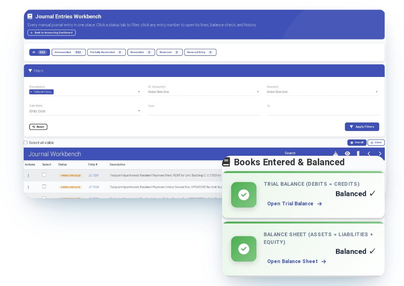Viewport: 404px width, 286px height.
Task: Click the green check icon for Trial Balance
Action: click(244, 195)
